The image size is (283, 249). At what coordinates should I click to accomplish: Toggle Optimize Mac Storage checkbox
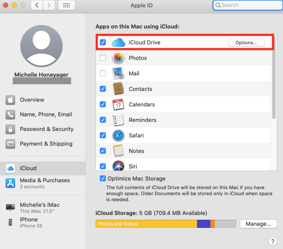pos(103,178)
